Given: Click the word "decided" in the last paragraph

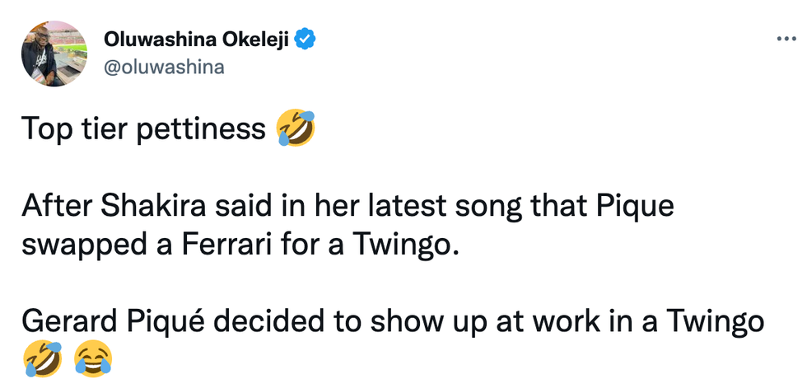Looking at the screenshot, I should (248, 321).
